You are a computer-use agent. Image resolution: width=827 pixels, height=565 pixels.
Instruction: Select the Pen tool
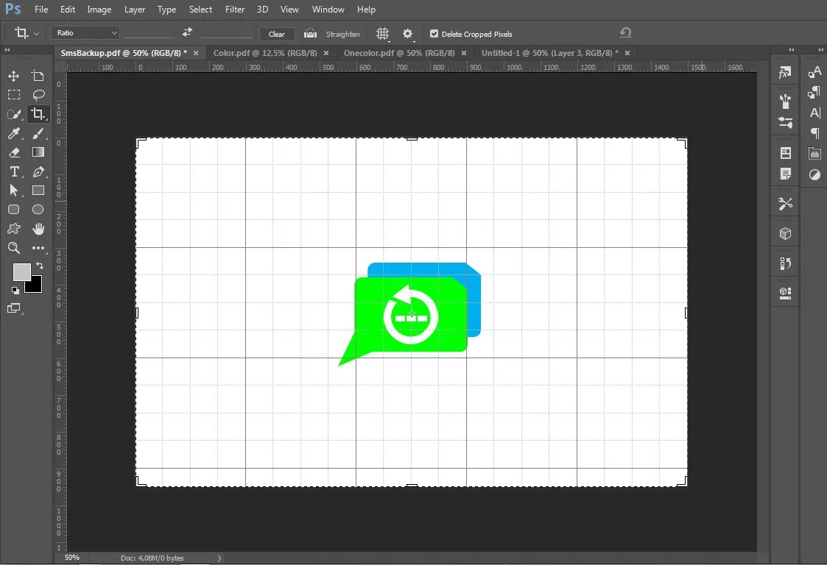click(38, 172)
